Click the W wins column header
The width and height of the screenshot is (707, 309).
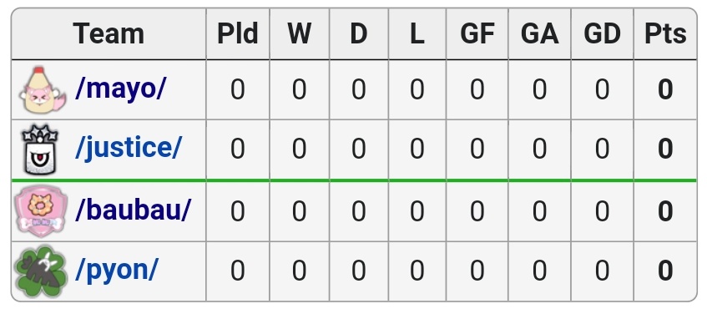[x=299, y=33]
